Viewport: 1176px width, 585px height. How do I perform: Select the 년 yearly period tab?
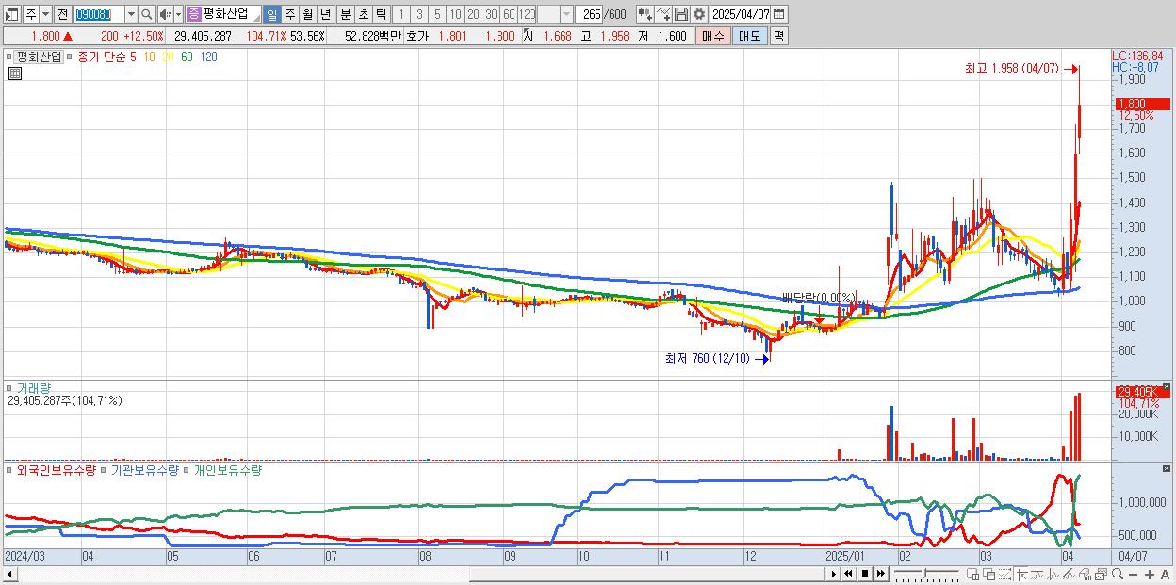point(325,14)
